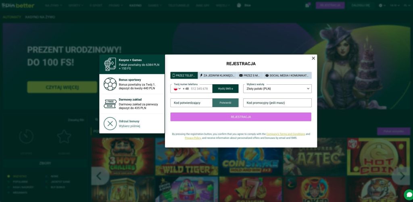Click the Czytaj więcej banner button

(x=62, y=87)
